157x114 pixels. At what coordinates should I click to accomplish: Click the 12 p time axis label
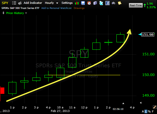(84, 108)
